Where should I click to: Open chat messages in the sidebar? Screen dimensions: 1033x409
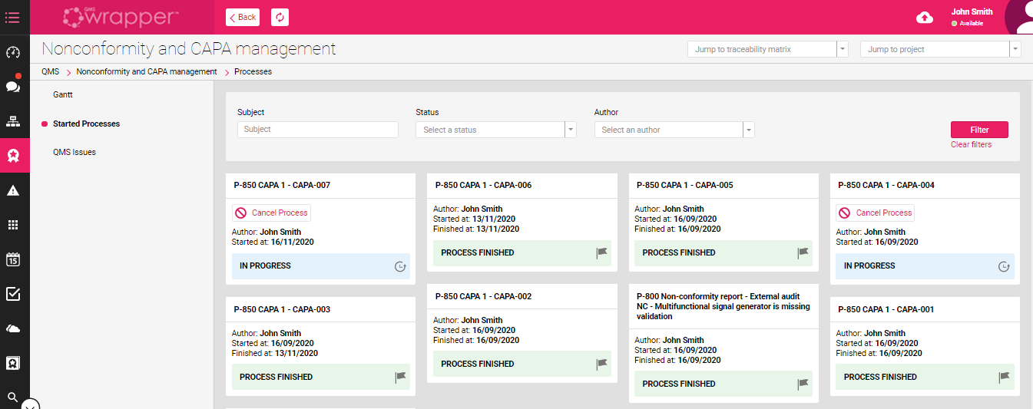pyautogui.click(x=13, y=86)
